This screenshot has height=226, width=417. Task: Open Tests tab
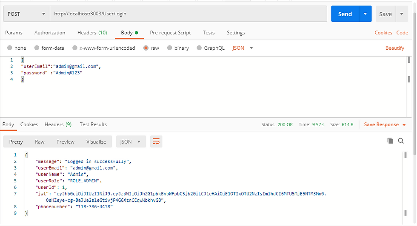coord(208,33)
